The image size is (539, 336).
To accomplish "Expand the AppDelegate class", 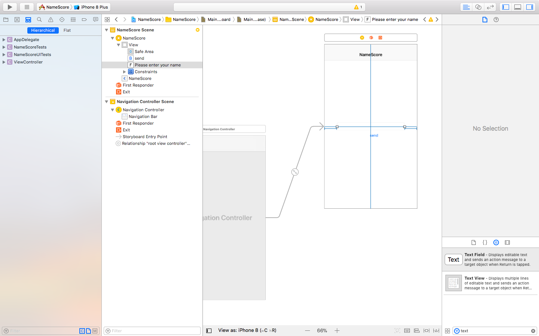I will [x=4, y=40].
